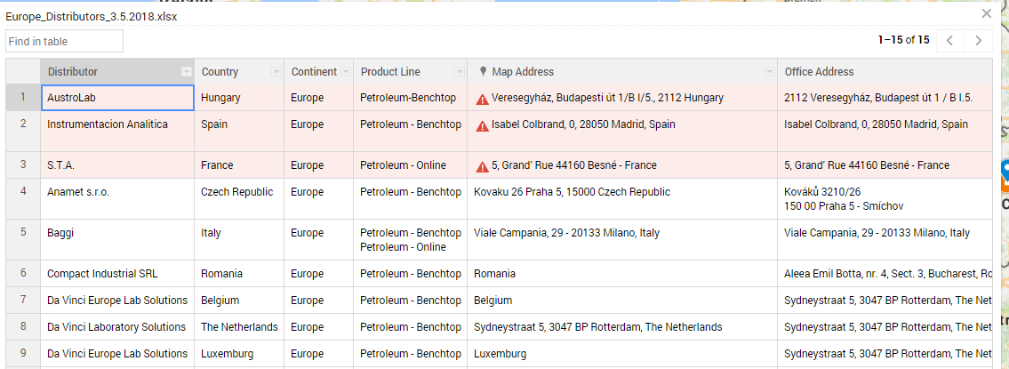This screenshot has width=1009, height=369.
Task: Select the Romania map address cell
Action: point(622,274)
